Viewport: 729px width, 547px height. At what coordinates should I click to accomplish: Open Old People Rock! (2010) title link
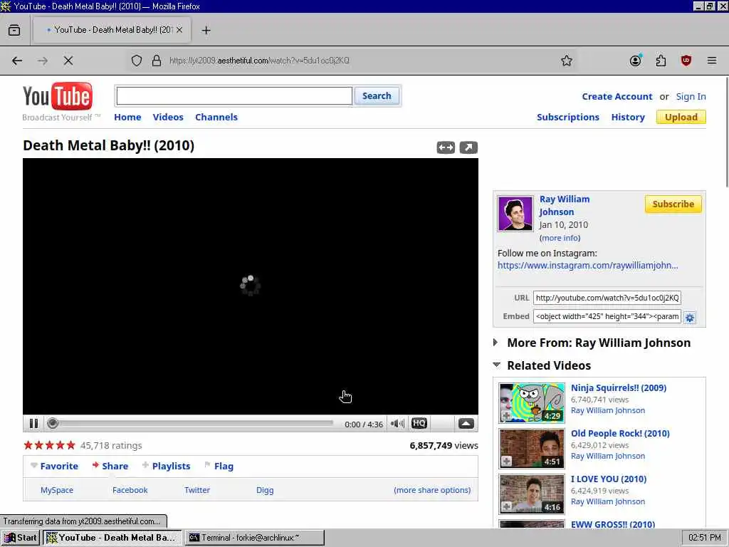point(620,434)
